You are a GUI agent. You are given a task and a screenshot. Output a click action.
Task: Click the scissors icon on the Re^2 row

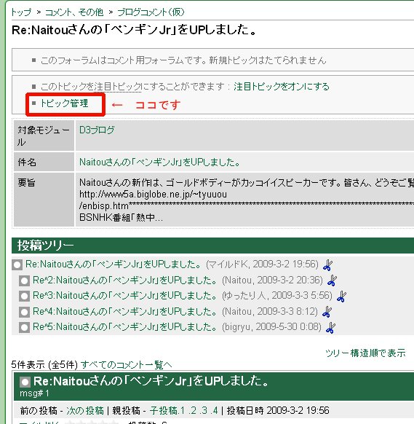click(x=332, y=280)
